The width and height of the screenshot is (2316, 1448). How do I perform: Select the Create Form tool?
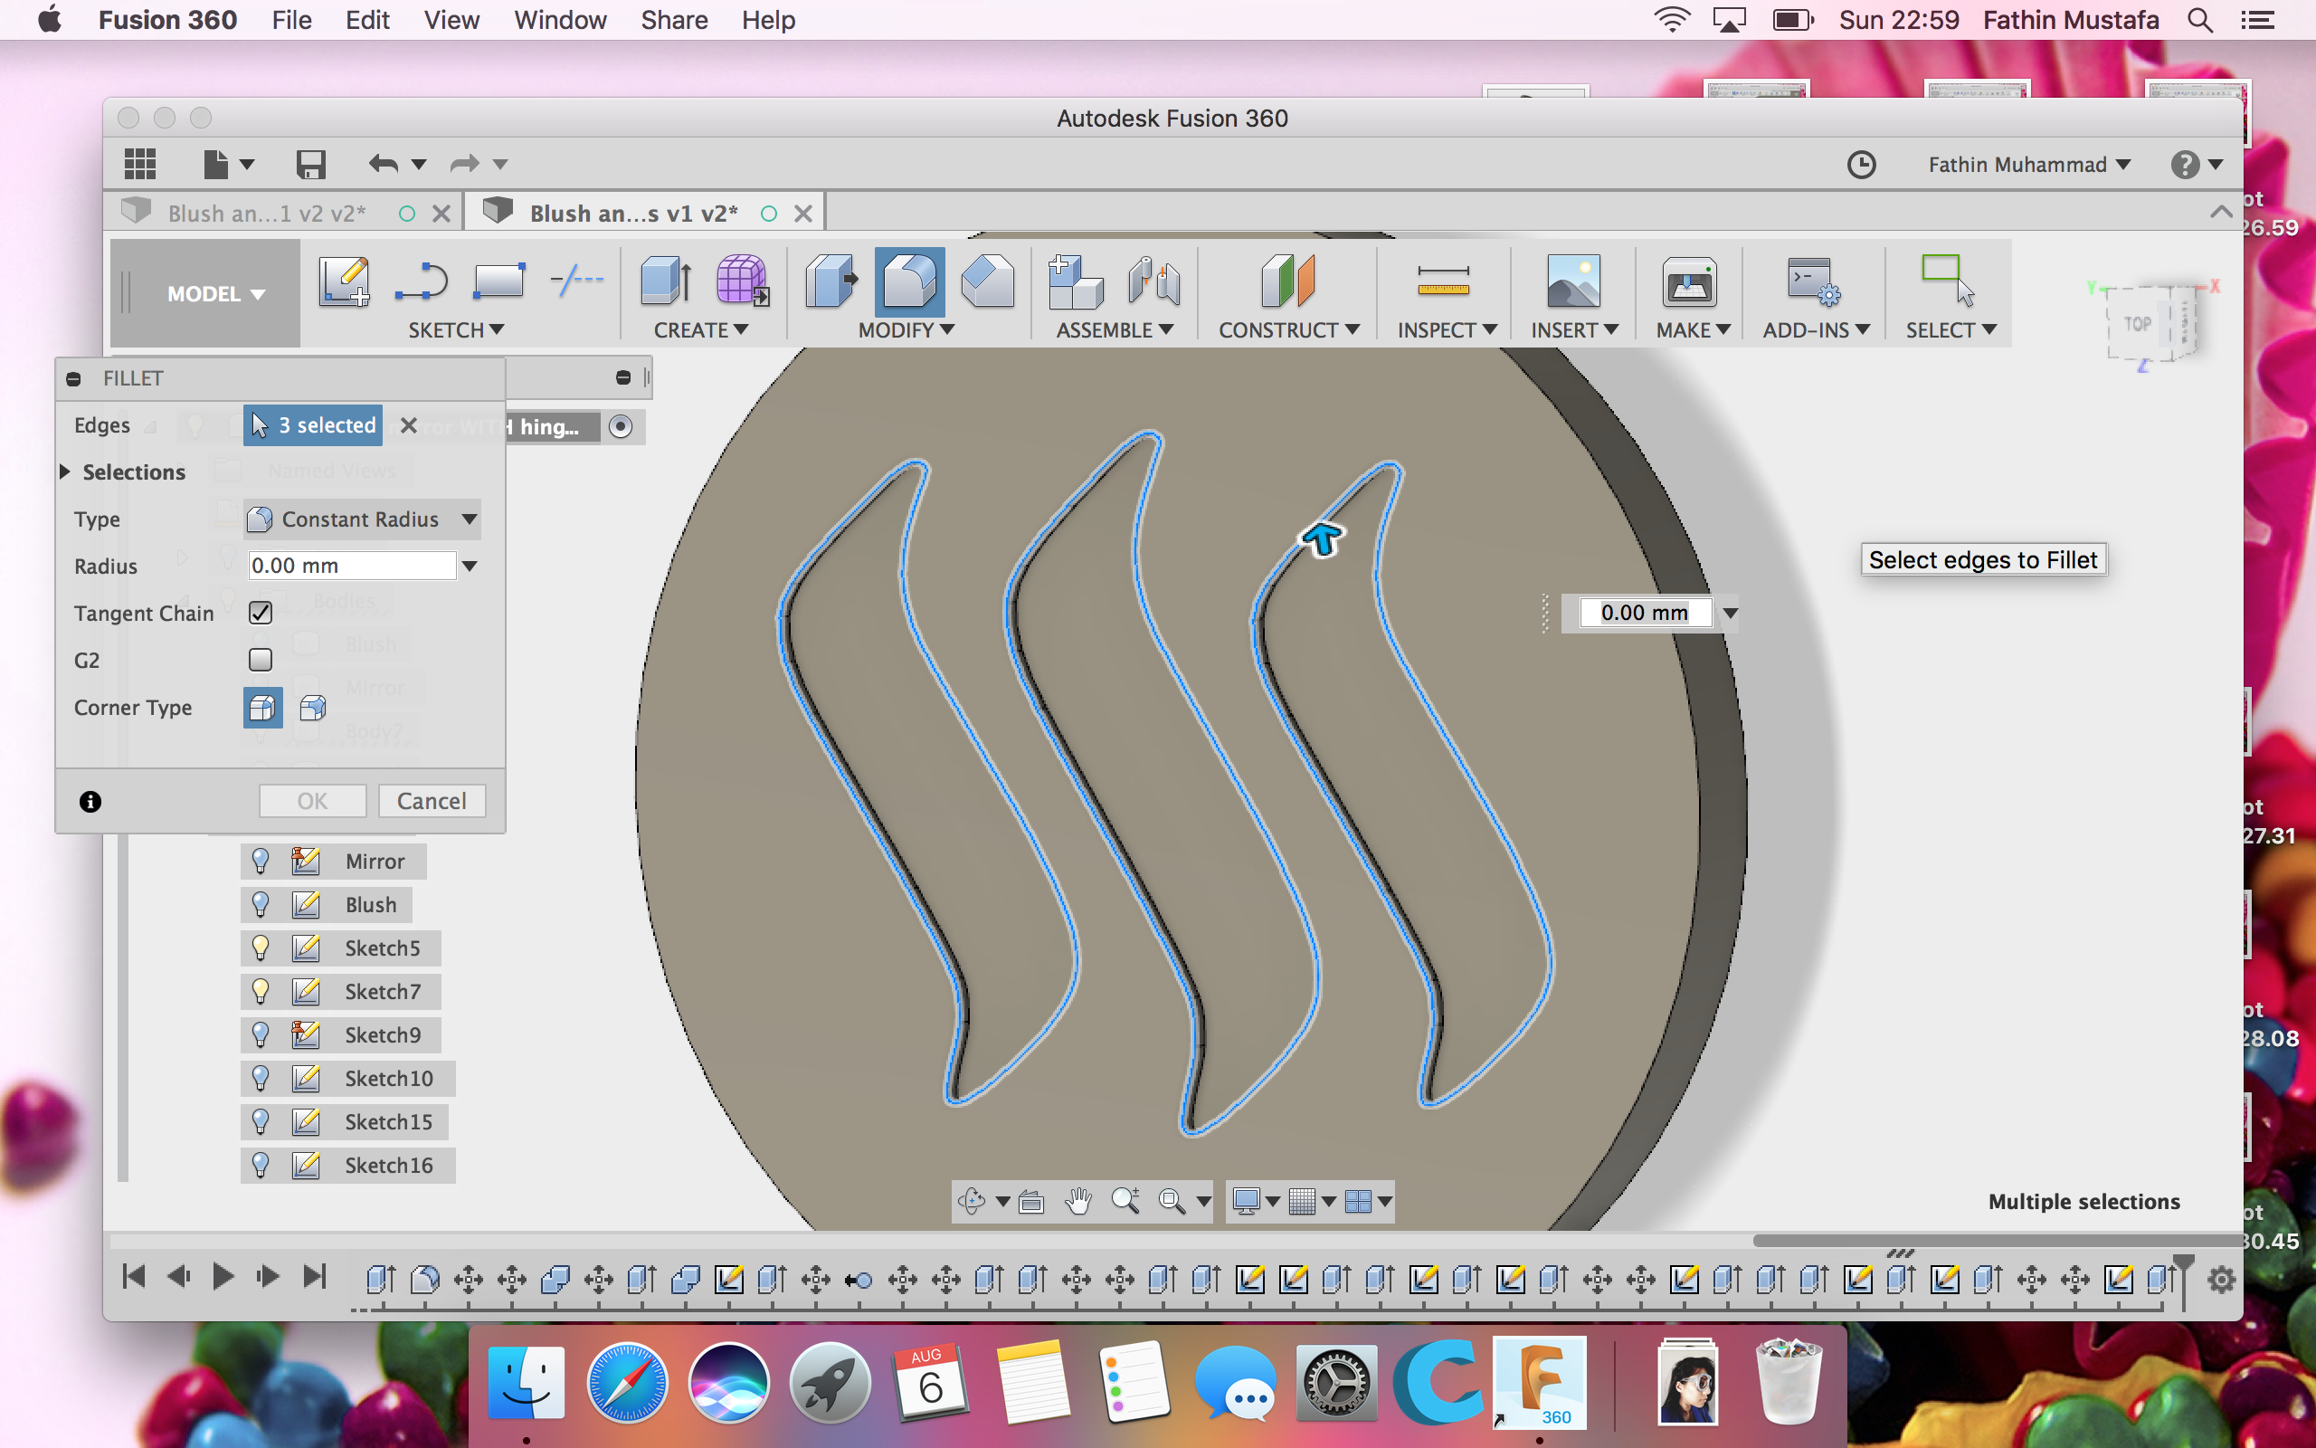pos(742,281)
